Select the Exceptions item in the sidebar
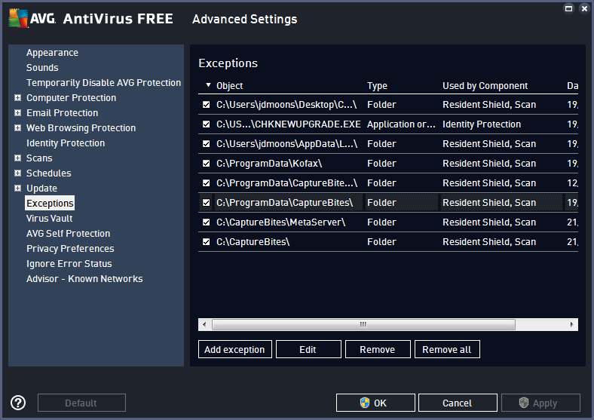 [x=50, y=203]
